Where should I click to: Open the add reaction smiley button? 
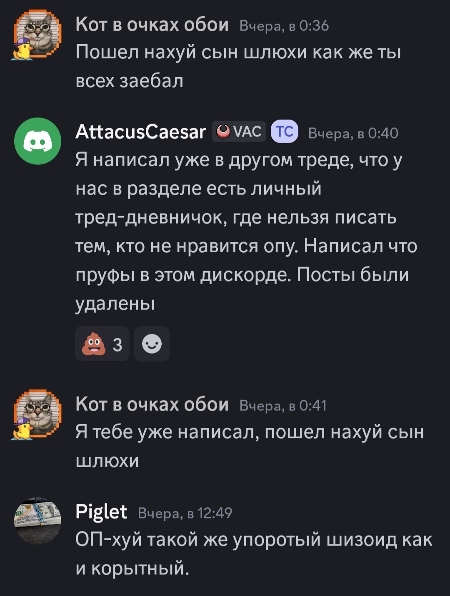[x=152, y=344]
